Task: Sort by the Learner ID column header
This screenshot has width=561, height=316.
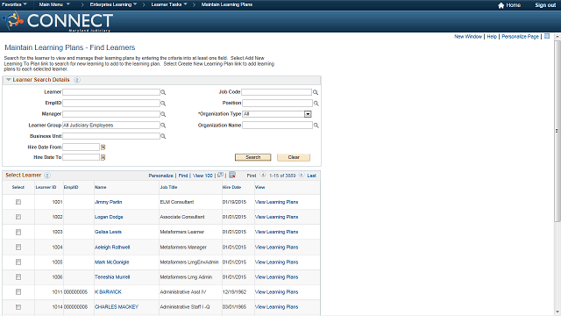Action: pyautogui.click(x=46, y=187)
